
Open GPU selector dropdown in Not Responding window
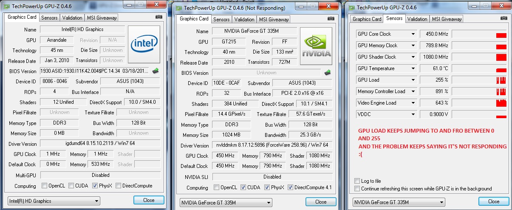(x=226, y=202)
